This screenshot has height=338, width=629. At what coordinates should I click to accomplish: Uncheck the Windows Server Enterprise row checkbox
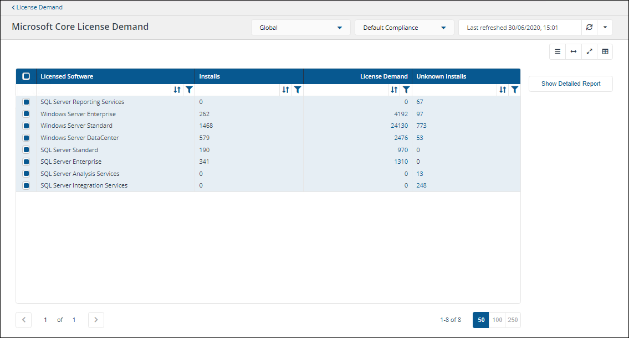pyautogui.click(x=26, y=114)
